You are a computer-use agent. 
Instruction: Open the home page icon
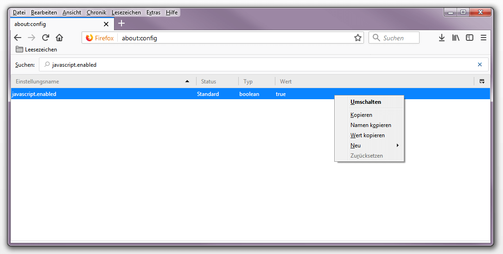click(59, 38)
